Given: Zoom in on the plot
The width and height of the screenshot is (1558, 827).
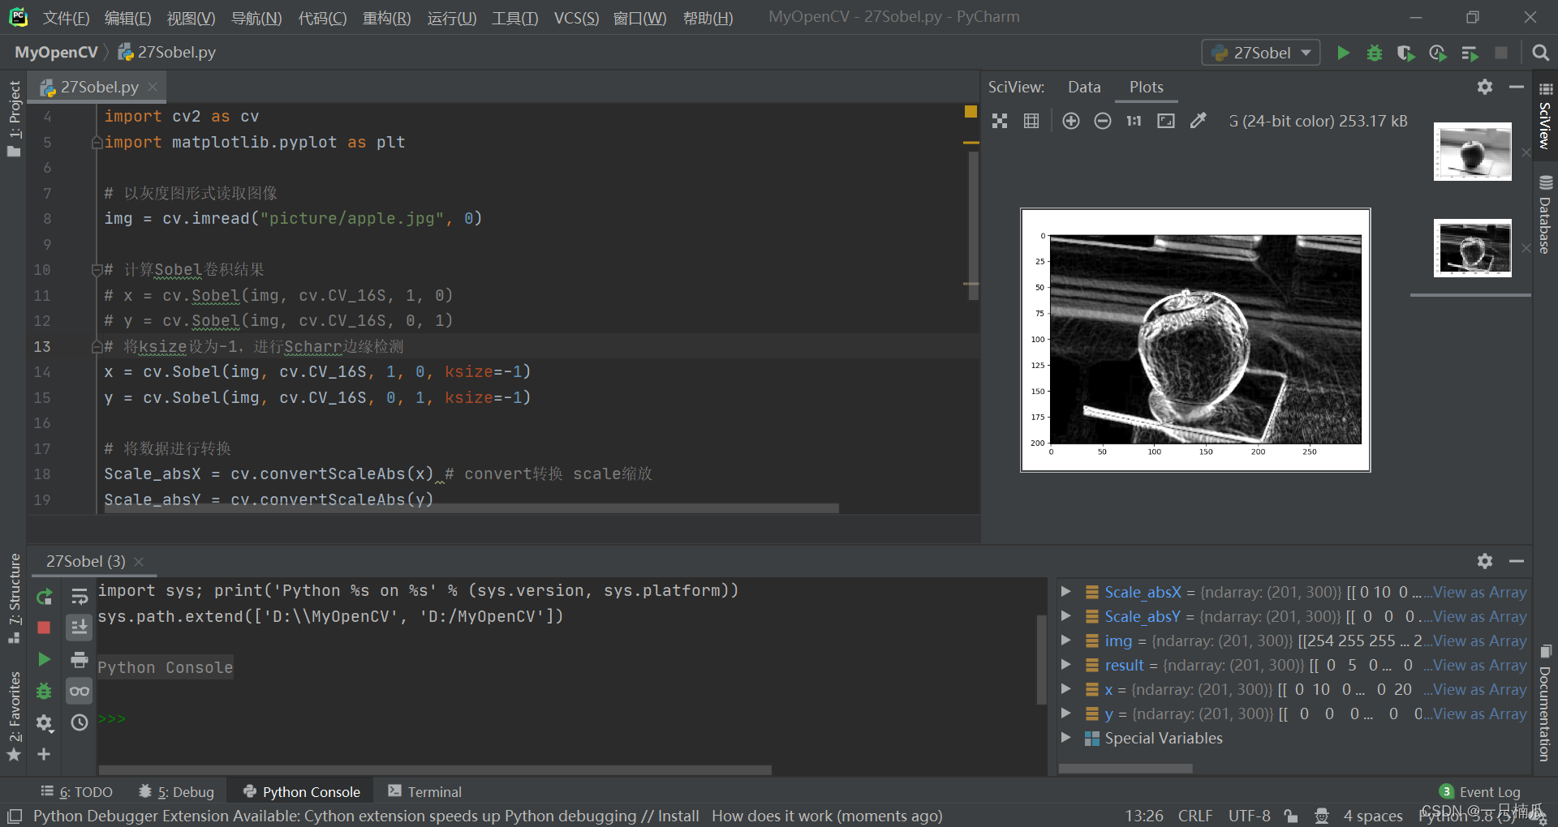Looking at the screenshot, I should coord(1070,120).
